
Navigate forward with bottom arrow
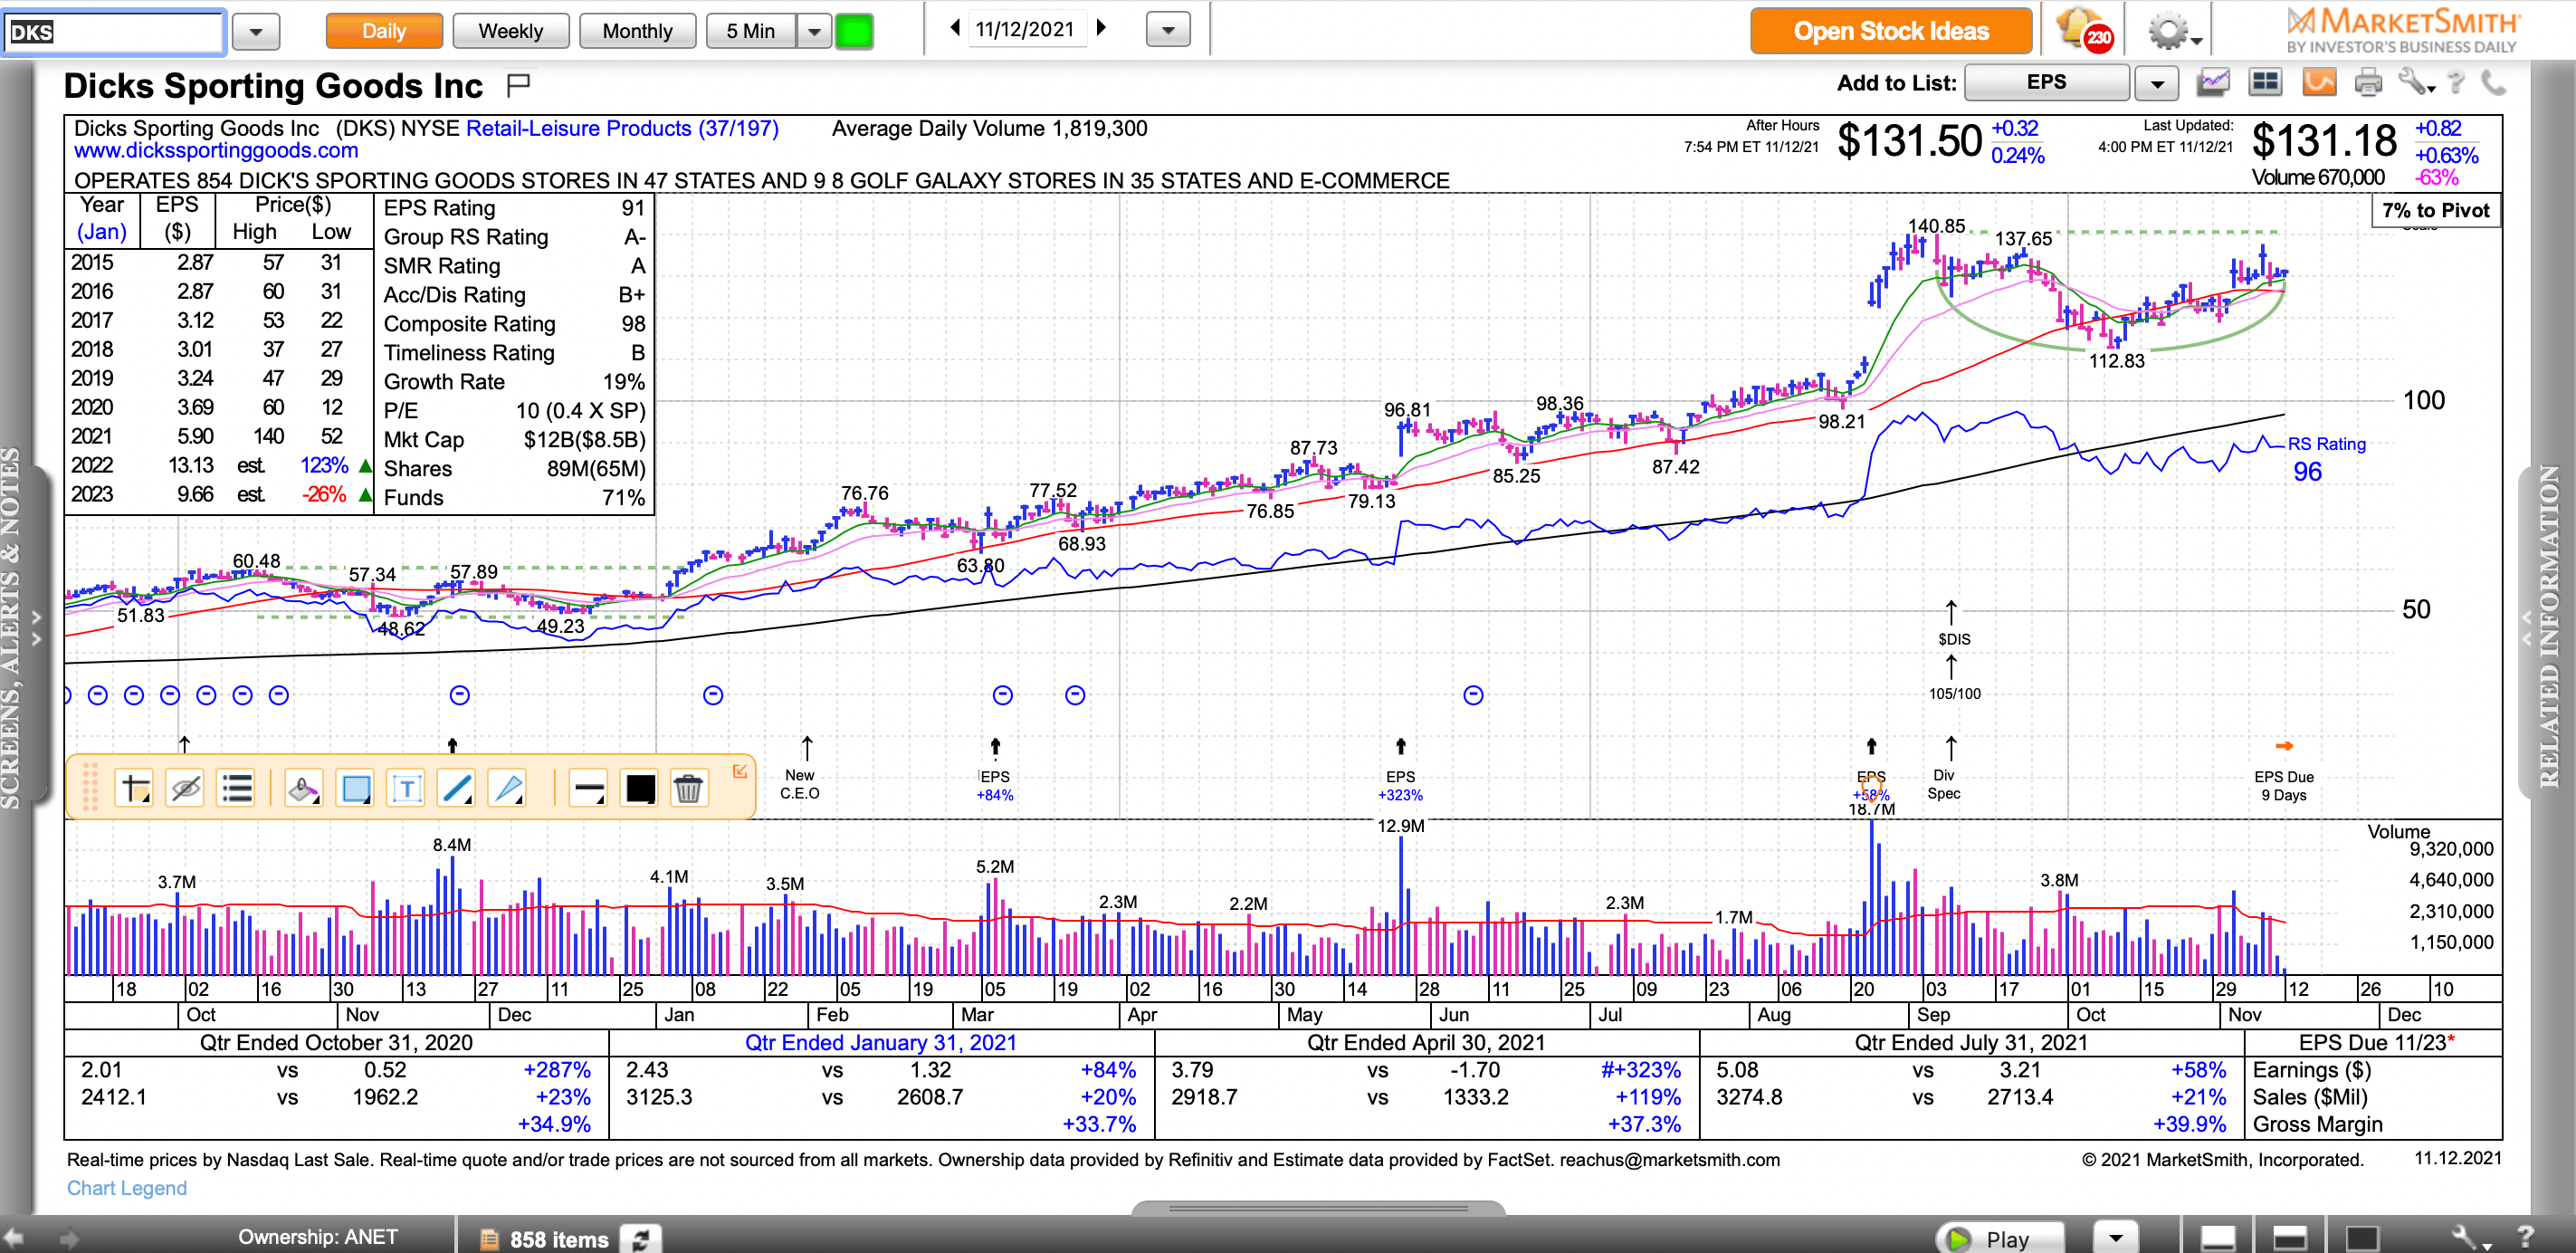69,1238
